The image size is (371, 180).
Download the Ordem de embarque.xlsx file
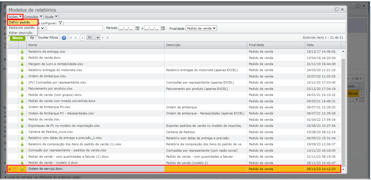pyautogui.click(x=22, y=76)
